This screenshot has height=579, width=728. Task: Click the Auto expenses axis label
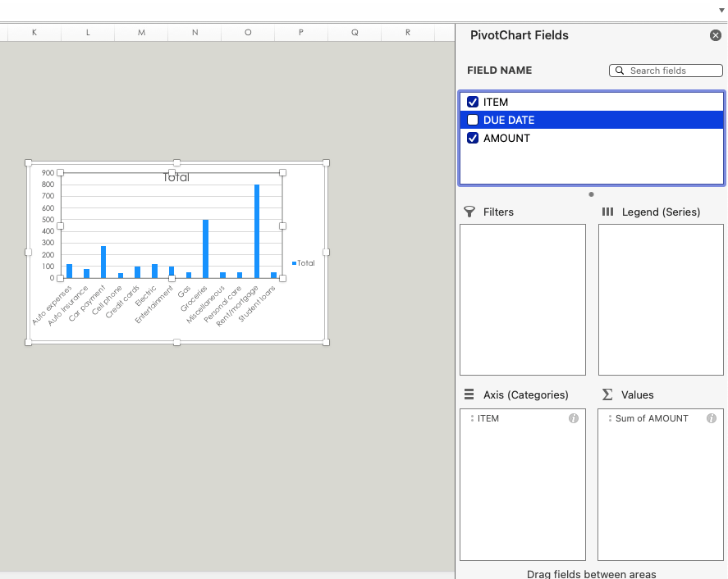click(x=52, y=305)
